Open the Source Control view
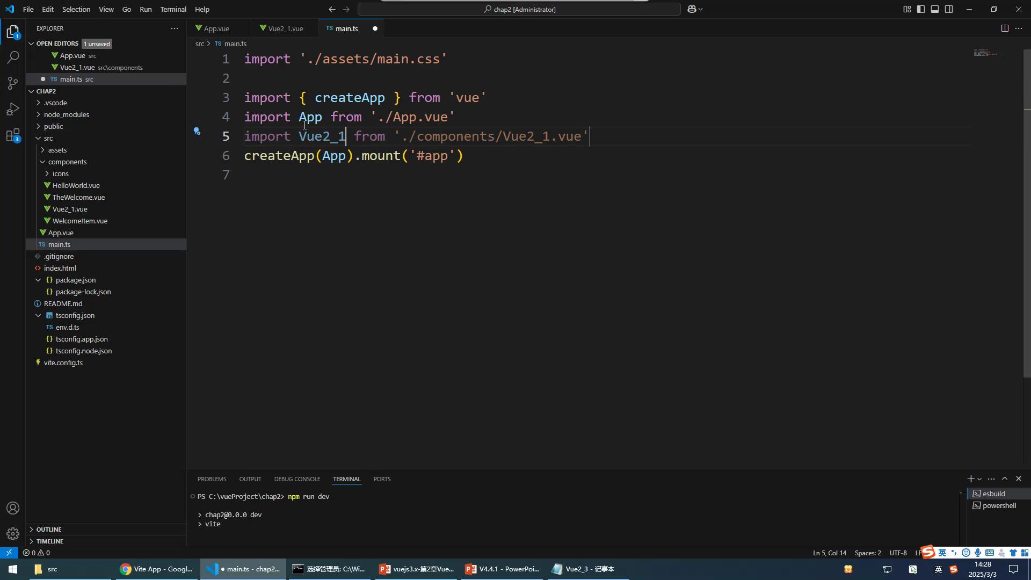This screenshot has width=1031, height=580. point(13,83)
